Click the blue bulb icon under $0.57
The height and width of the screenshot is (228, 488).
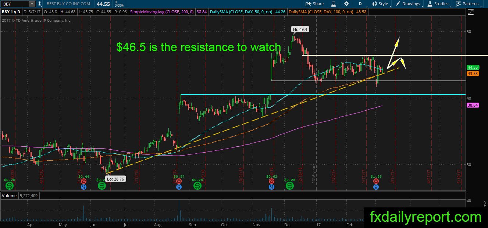pos(179,187)
